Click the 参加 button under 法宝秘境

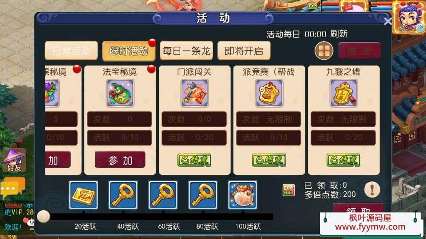click(x=120, y=160)
